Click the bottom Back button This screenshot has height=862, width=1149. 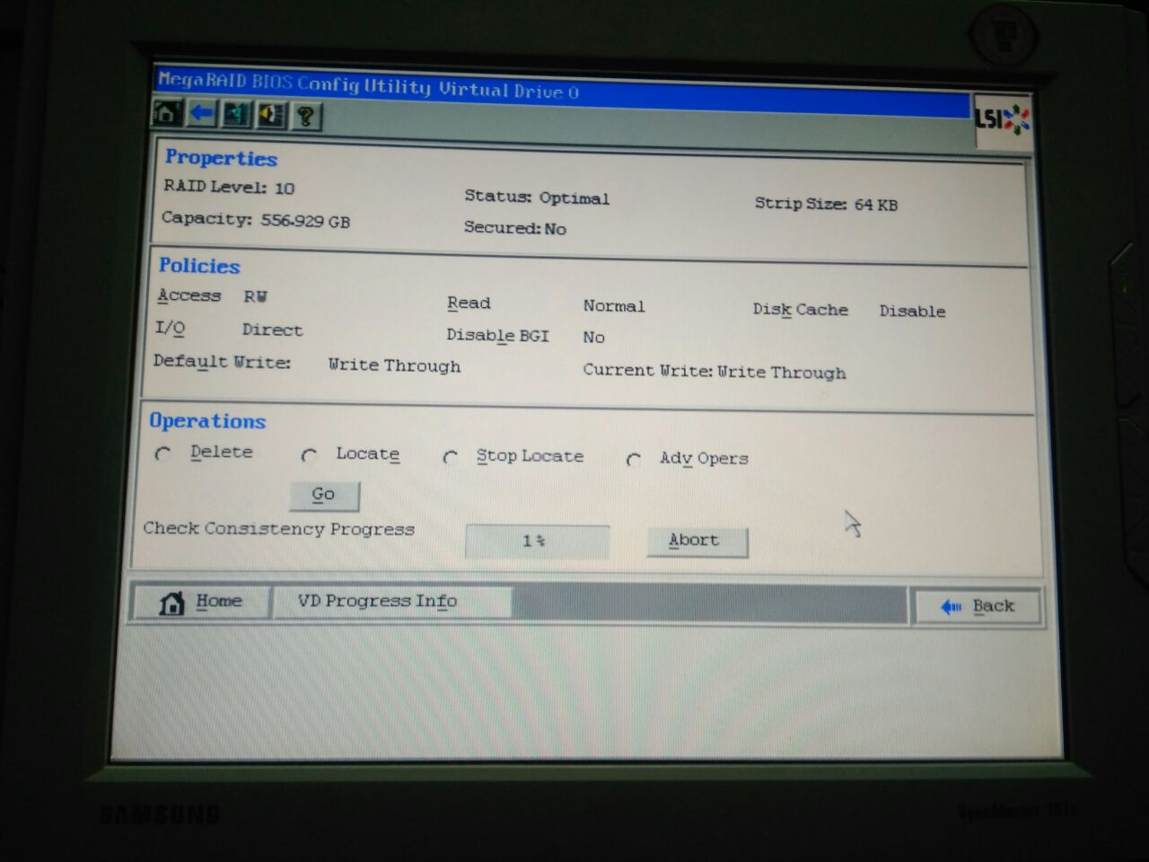pos(976,606)
